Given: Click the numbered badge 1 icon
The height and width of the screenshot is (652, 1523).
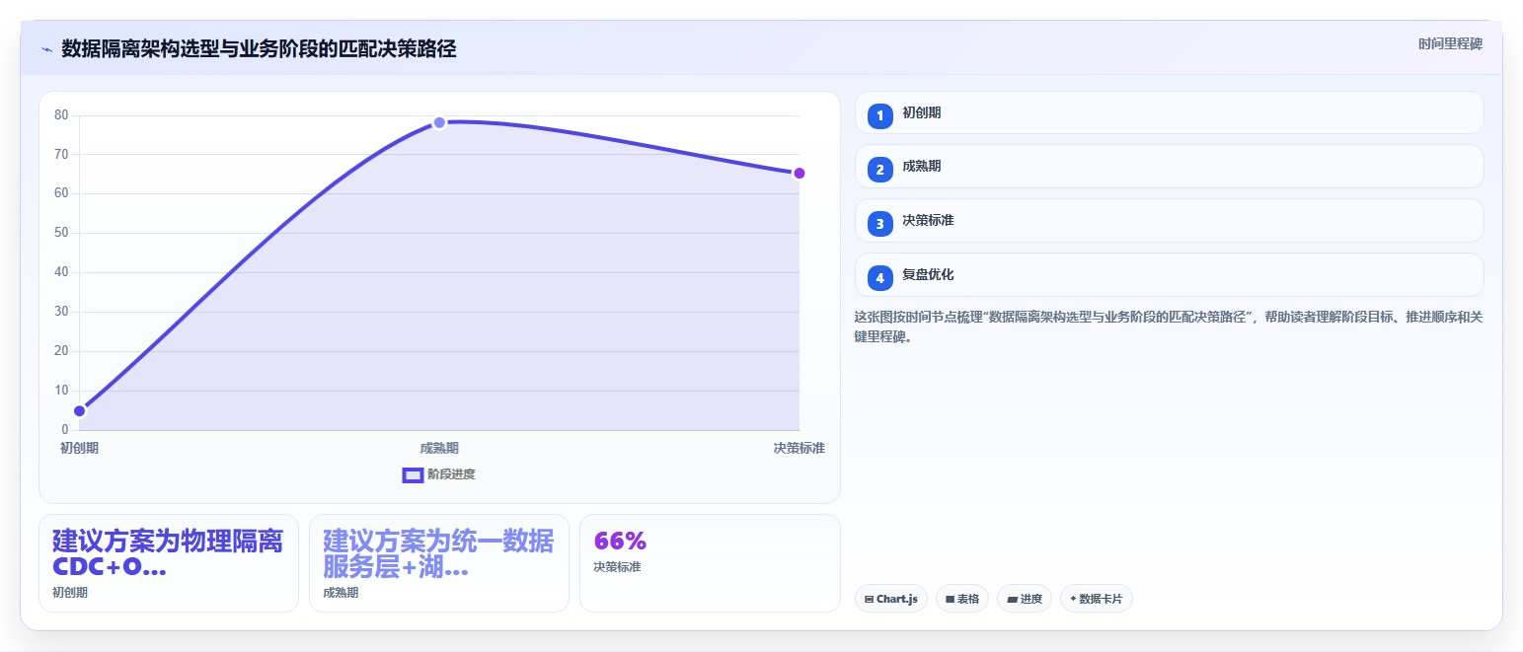Looking at the screenshot, I should tap(879, 115).
